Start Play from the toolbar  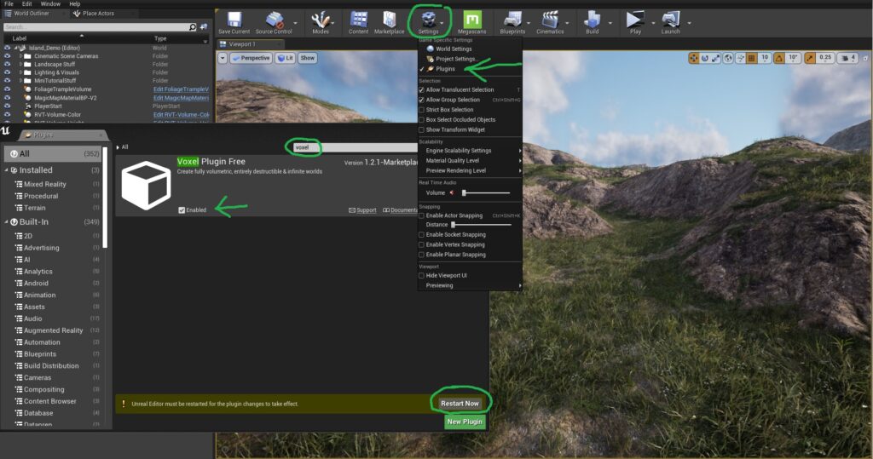(x=634, y=20)
